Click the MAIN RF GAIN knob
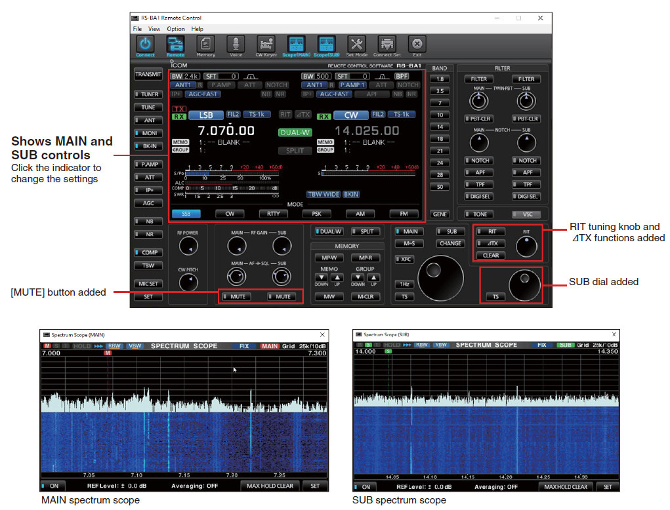The image size is (670, 510). click(x=237, y=246)
